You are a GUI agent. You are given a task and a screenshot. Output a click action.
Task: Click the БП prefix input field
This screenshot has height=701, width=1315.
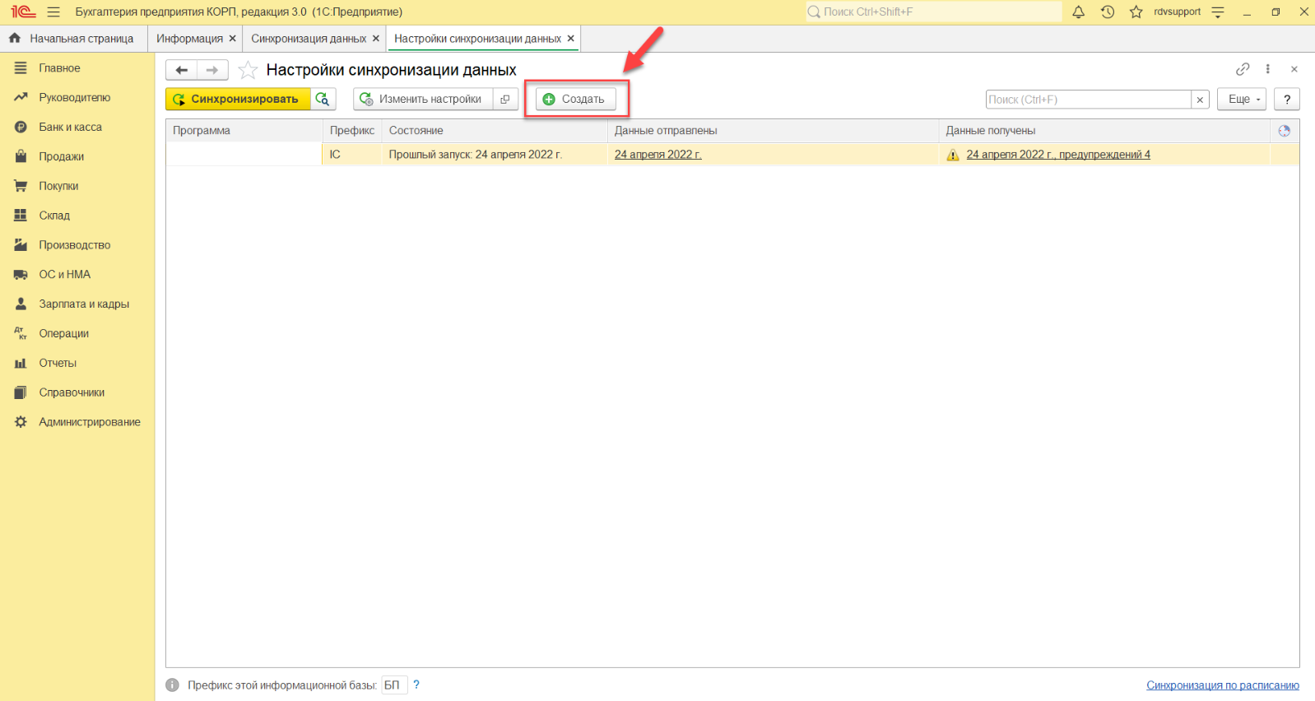[x=394, y=685]
